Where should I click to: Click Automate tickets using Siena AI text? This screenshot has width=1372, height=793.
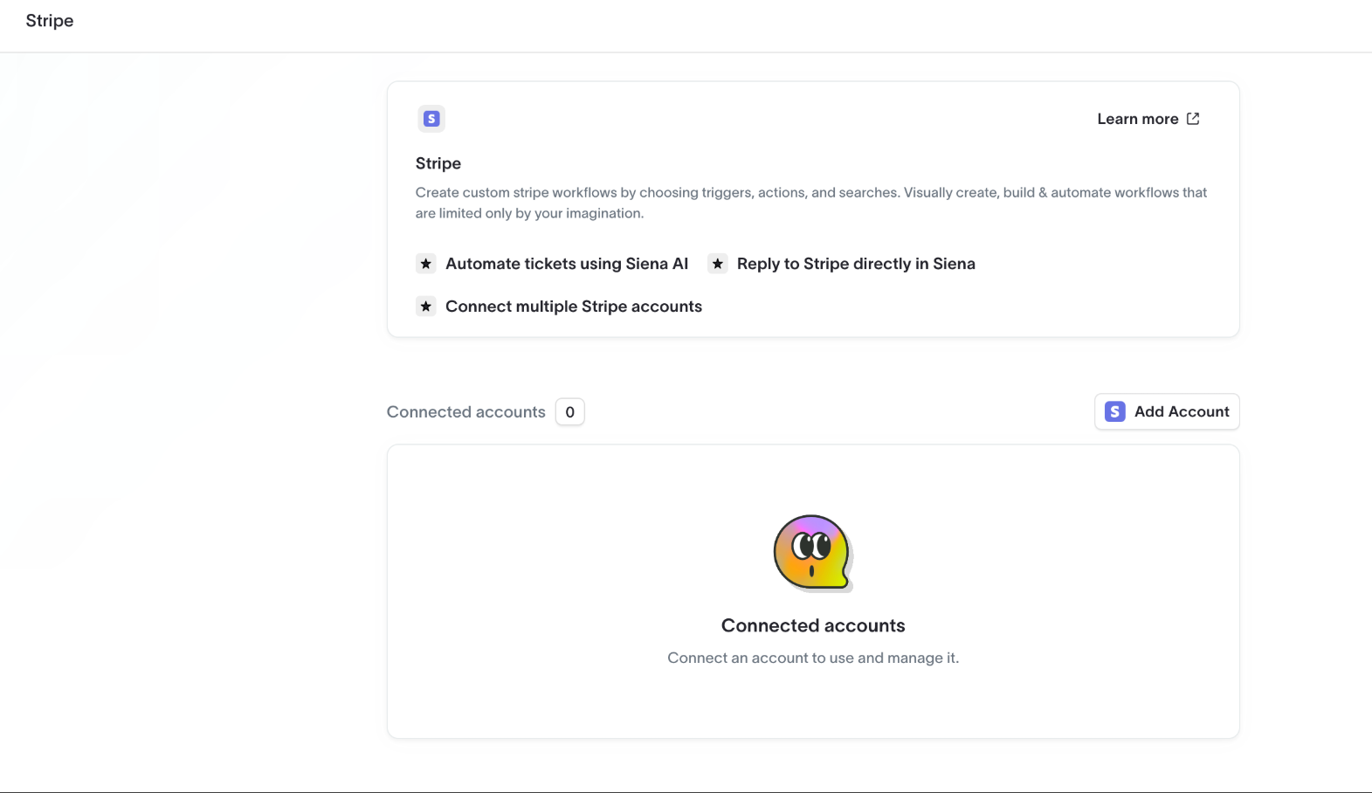tap(567, 264)
